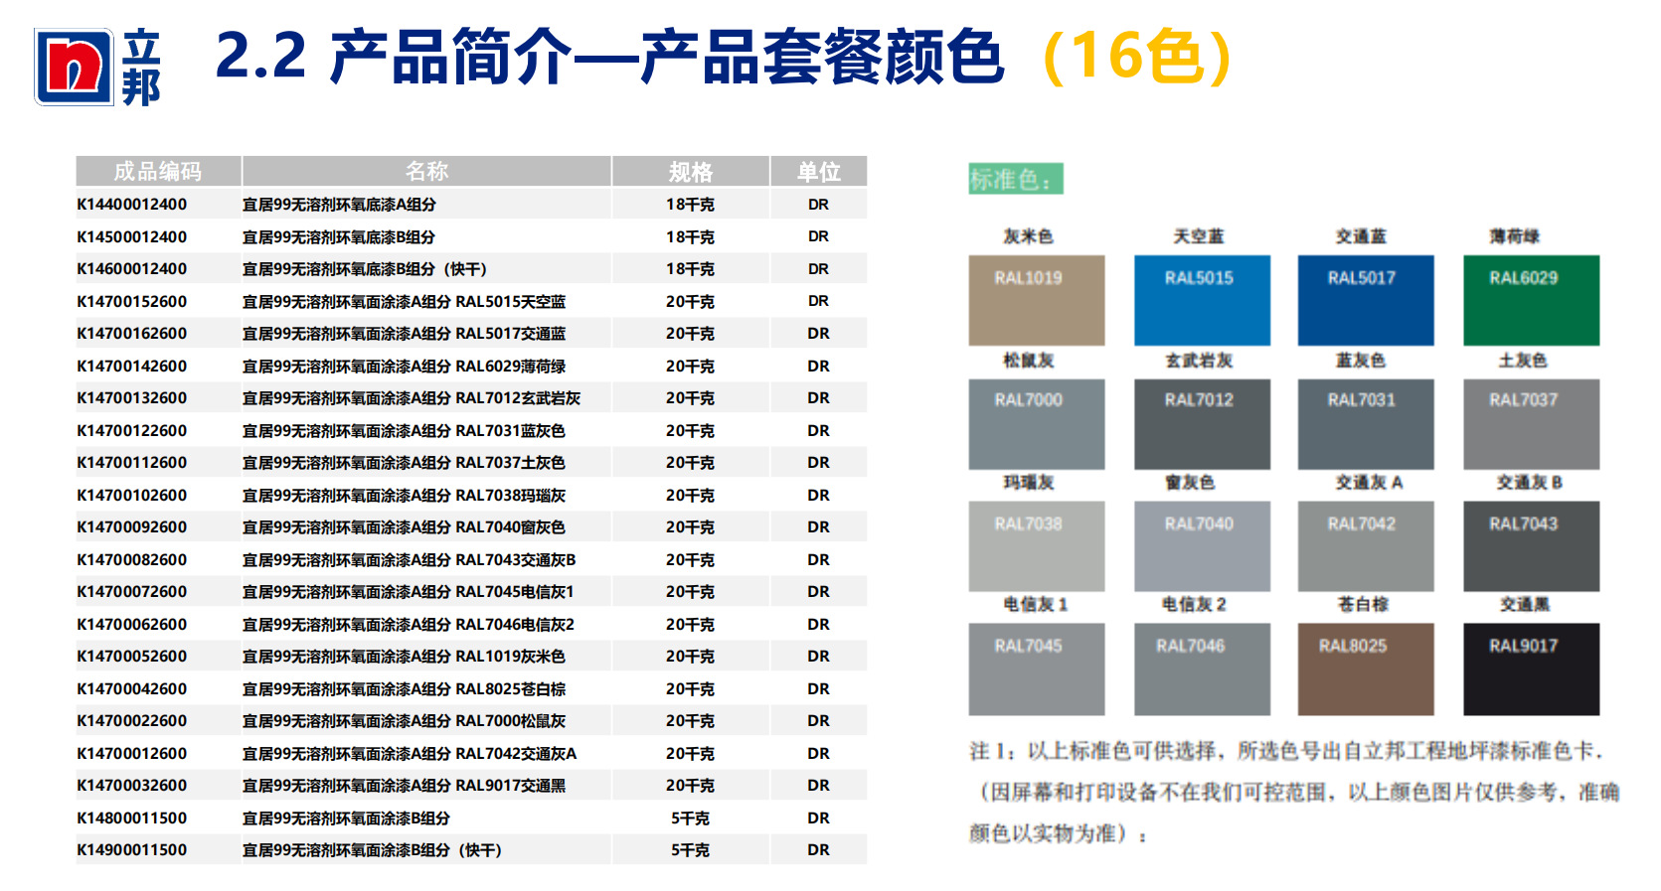The width and height of the screenshot is (1661, 891).
Task: Click the 注1 note text below swatches
Action: (1294, 792)
